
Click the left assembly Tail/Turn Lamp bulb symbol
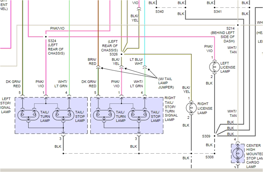28,115
